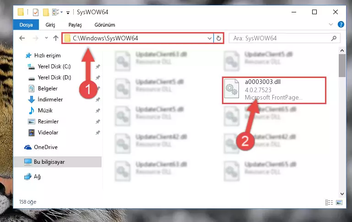Screen dimensions: 352x222
Task: Open the Help question mark icon
Action: [x=341, y=24]
